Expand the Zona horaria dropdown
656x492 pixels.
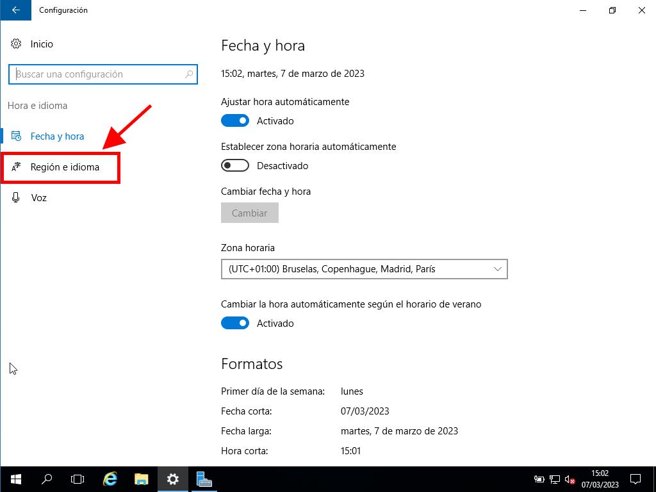pyautogui.click(x=364, y=269)
